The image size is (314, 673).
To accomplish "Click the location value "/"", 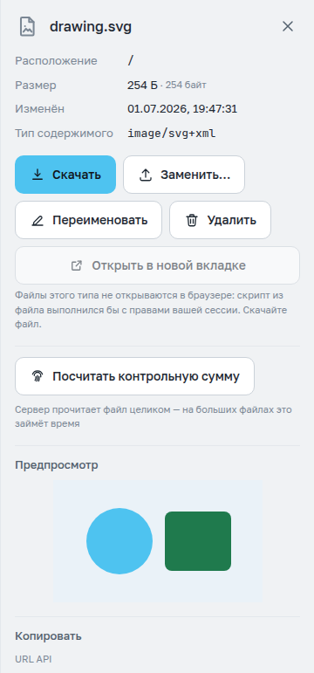I will pos(131,60).
